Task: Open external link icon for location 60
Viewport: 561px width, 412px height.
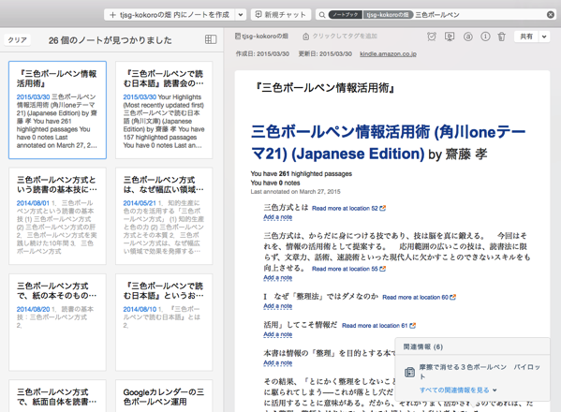Action: tap(452, 297)
